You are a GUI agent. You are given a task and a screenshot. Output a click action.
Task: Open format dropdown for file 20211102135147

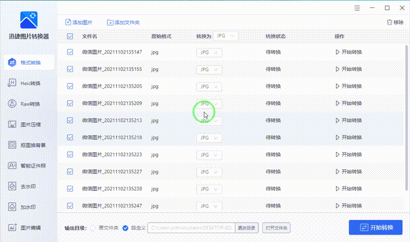209,52
